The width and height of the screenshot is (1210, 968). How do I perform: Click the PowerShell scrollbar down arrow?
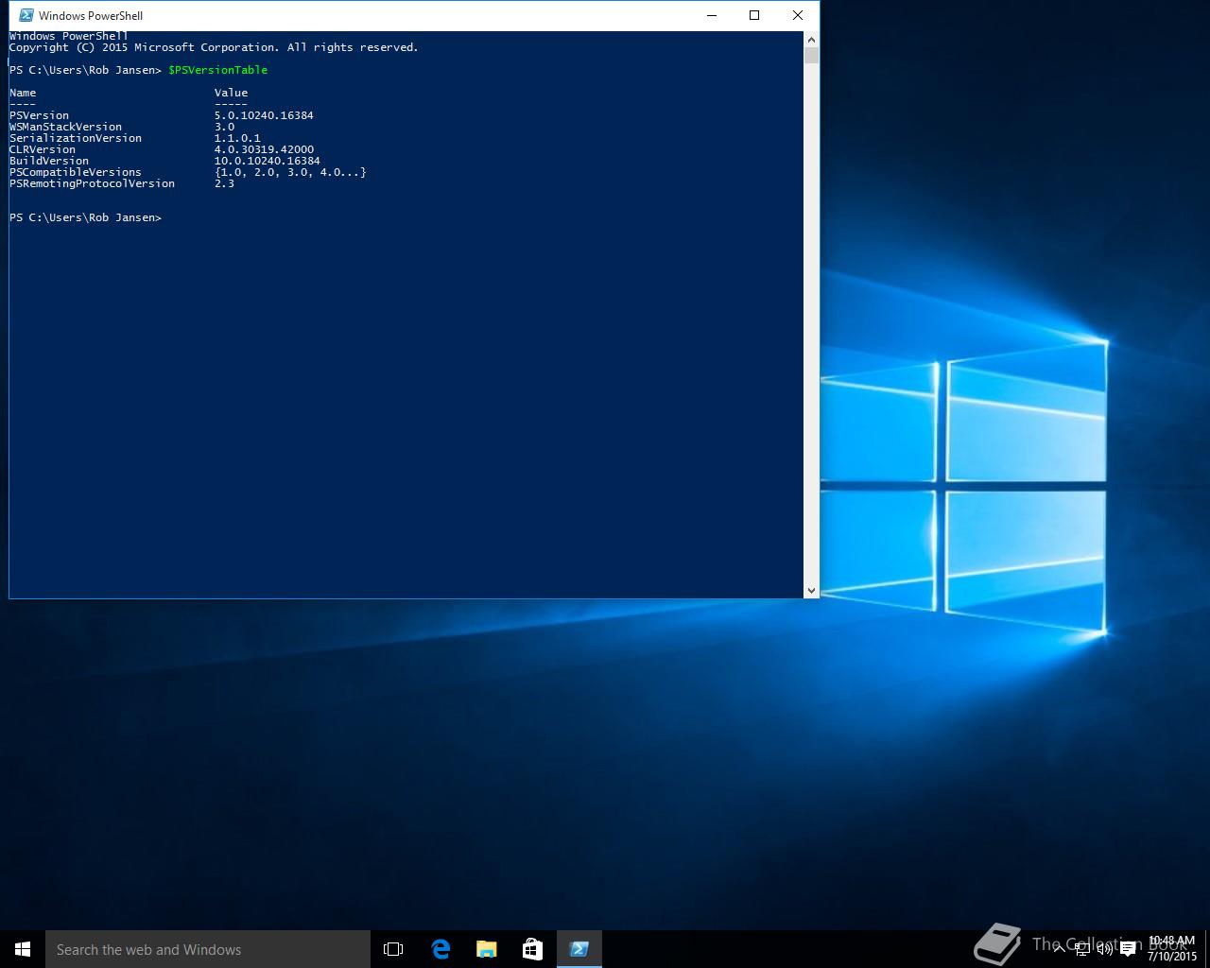[811, 590]
